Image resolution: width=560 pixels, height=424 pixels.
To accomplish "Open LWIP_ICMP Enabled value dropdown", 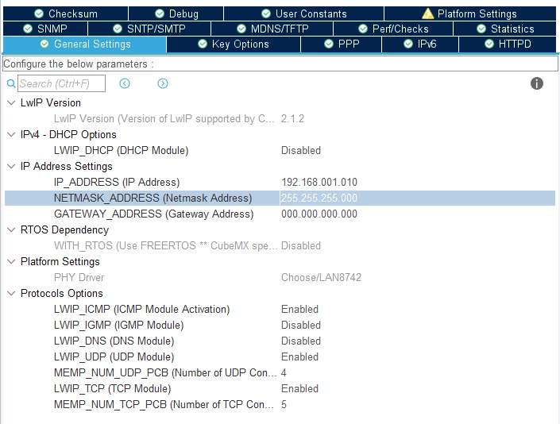I will pyautogui.click(x=299, y=309).
